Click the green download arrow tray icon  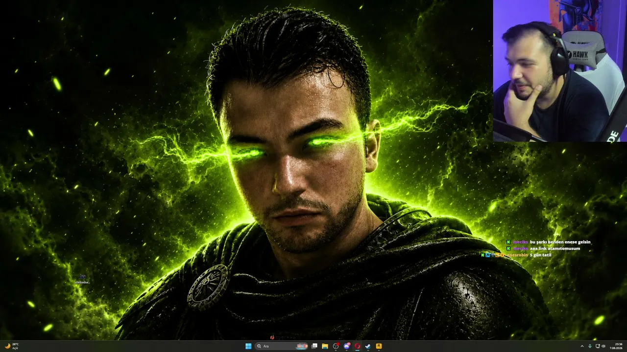(590, 346)
